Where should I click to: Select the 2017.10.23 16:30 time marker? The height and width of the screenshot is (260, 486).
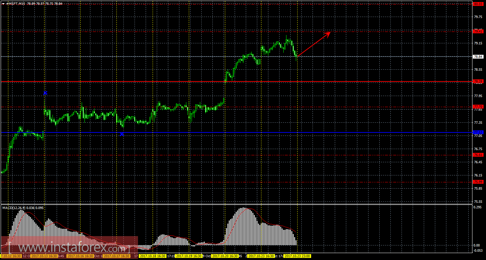[261, 256]
